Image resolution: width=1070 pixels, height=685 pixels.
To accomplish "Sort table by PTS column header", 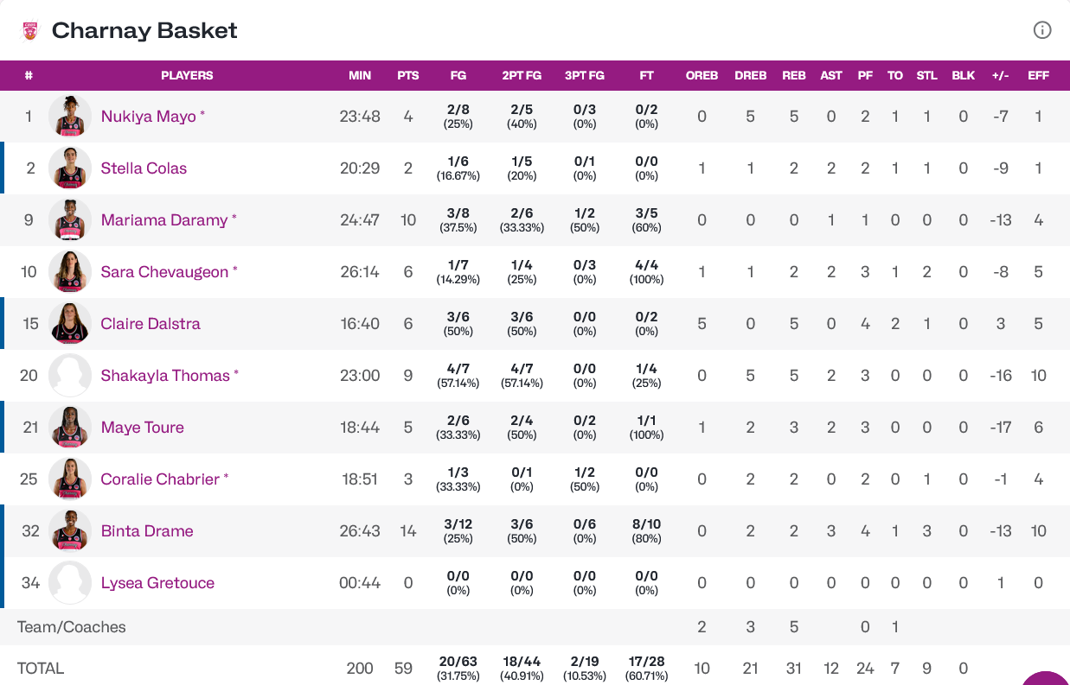I will 408,75.
